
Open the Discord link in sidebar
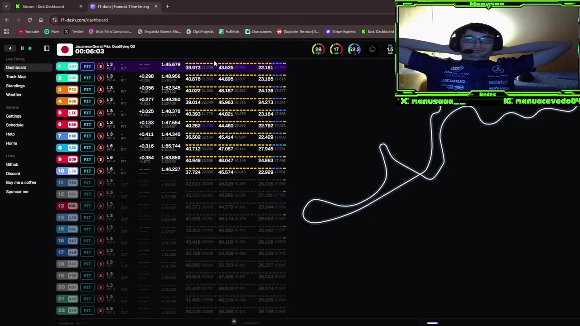coord(13,173)
